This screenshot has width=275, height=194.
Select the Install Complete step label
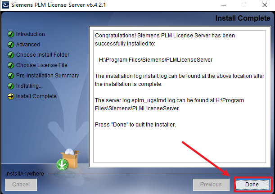[x=36, y=96]
